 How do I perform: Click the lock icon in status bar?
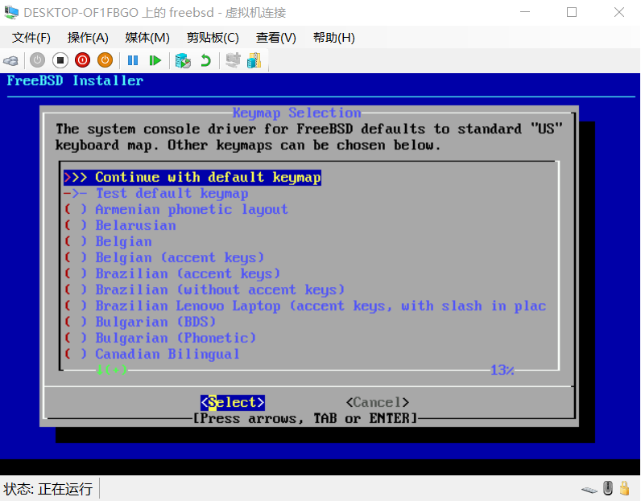pyautogui.click(x=624, y=488)
